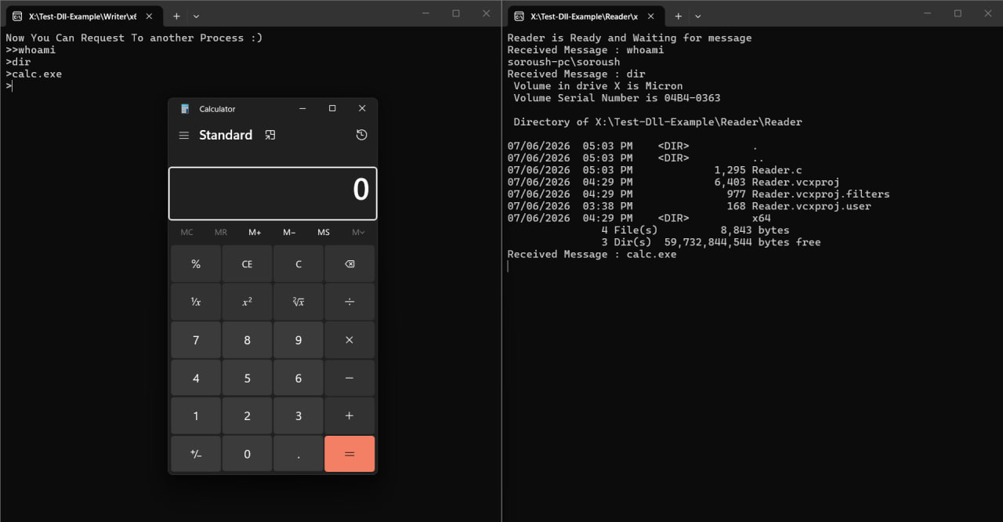The image size is (1003, 522).
Task: Click the '>>whoami' line in Writer
Action: coord(31,50)
